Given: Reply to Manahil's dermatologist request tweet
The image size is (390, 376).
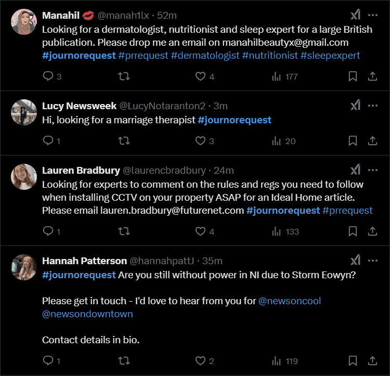Looking at the screenshot, I should coord(48,76).
